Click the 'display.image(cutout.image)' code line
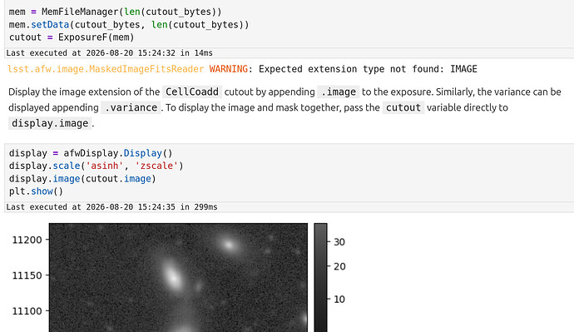The image size is (574, 332). 82,179
